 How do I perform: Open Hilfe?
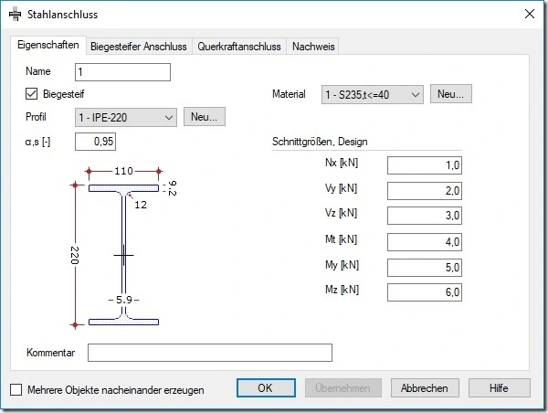[x=499, y=387]
